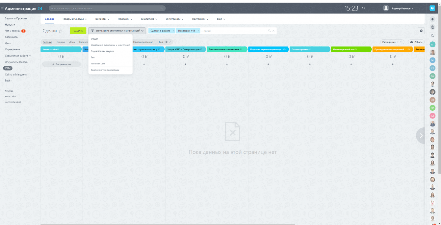This screenshot has width=441, height=225.
Task: Open 'Задачи и Проекты' in the left menu
Action: tap(16, 18)
